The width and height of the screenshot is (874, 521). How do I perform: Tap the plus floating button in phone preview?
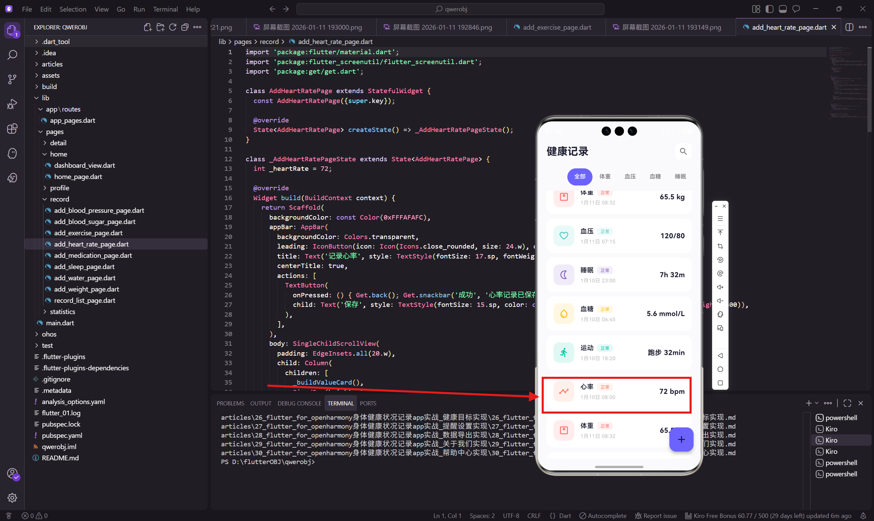[681, 439]
